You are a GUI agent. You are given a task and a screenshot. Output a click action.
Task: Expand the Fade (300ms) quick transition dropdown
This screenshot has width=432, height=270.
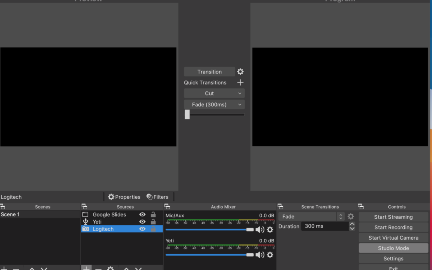[214, 104]
